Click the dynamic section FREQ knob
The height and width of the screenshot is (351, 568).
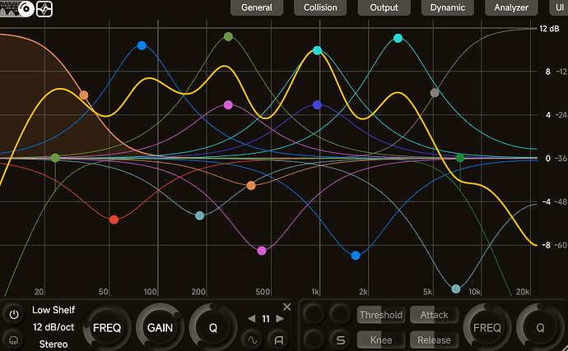(487, 327)
